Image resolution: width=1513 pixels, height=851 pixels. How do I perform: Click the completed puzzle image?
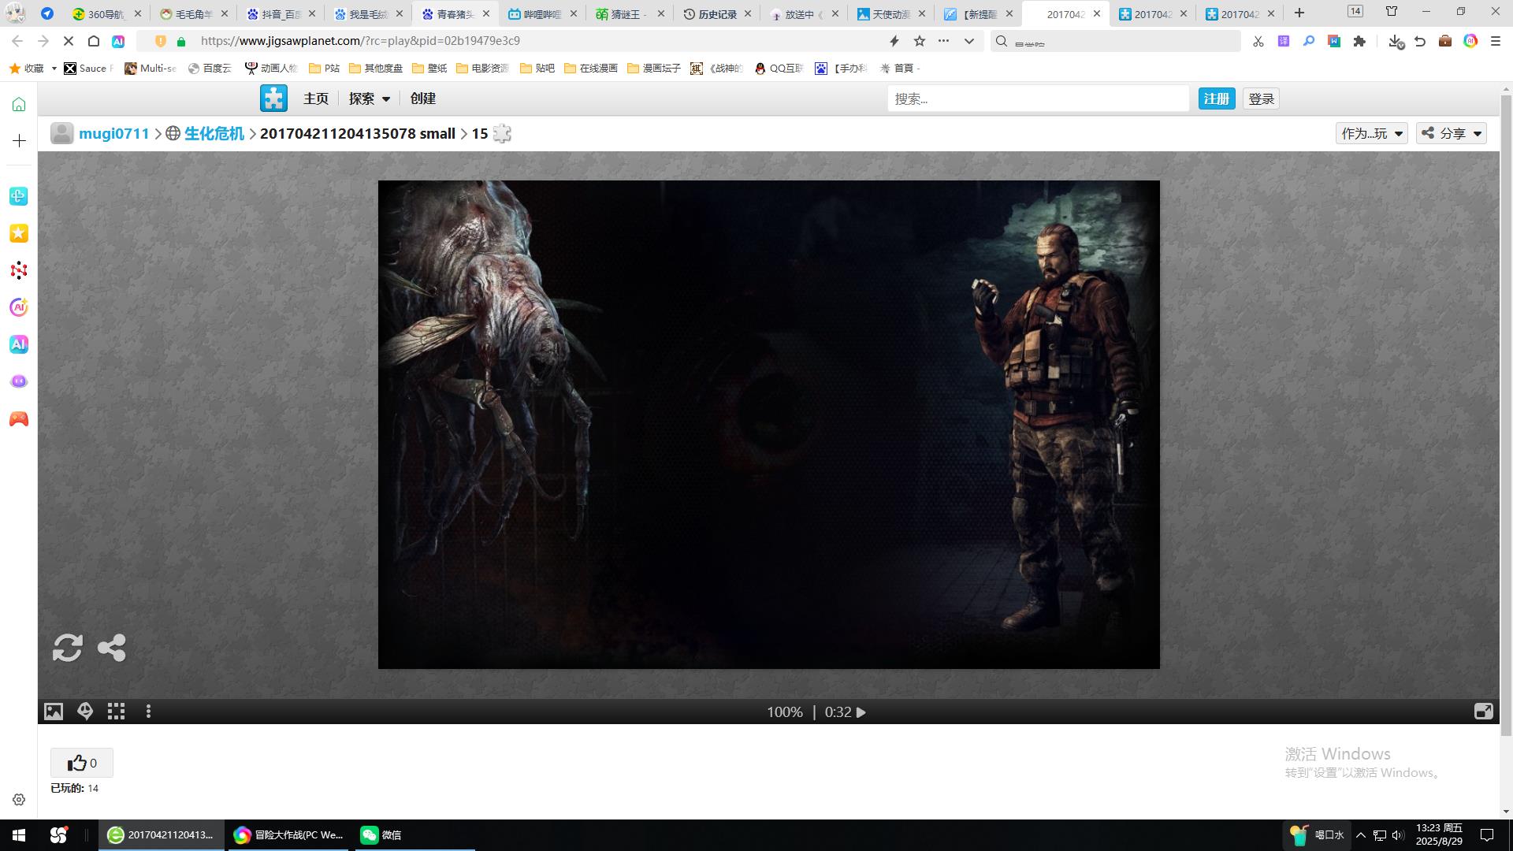pyautogui.click(x=768, y=425)
